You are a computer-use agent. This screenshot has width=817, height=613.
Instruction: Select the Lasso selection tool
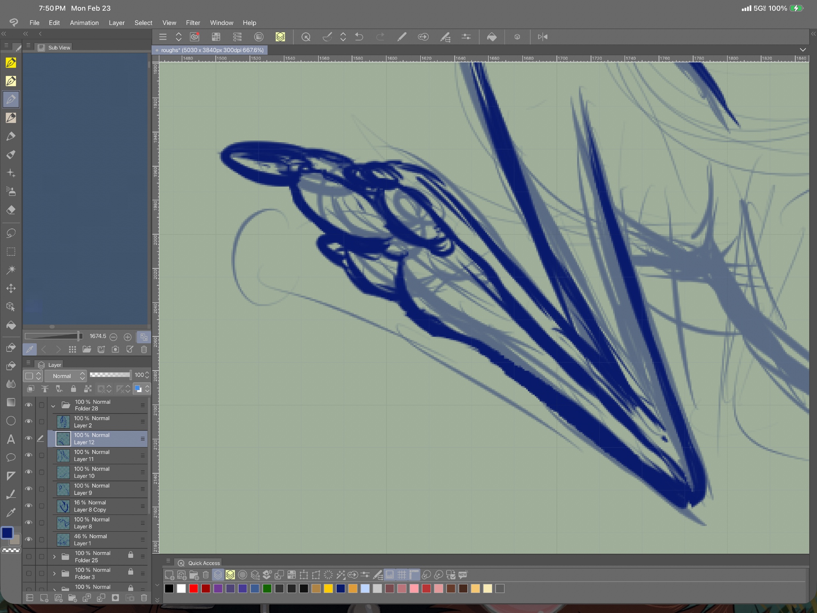(11, 233)
